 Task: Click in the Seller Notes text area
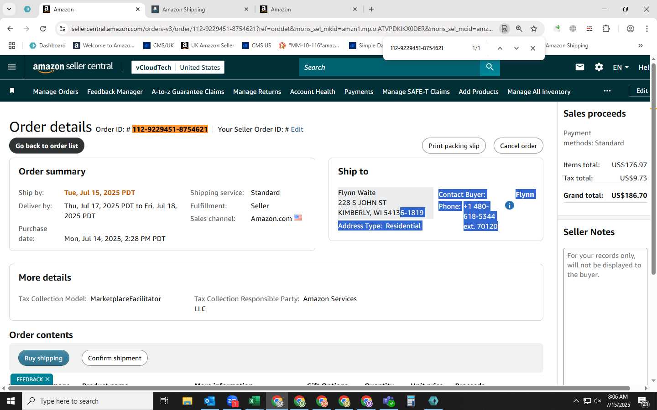(605, 317)
